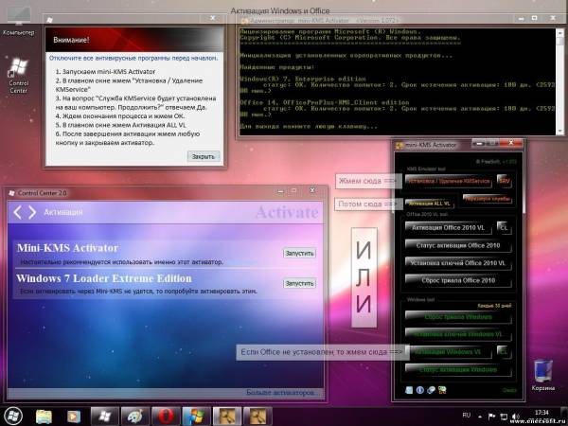This screenshot has height=426, width=568.
Task: Click the Активация Windows VL button
Action: coord(448,352)
